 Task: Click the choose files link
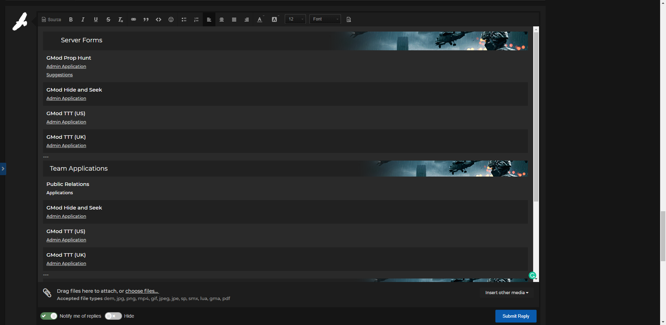pos(142,291)
